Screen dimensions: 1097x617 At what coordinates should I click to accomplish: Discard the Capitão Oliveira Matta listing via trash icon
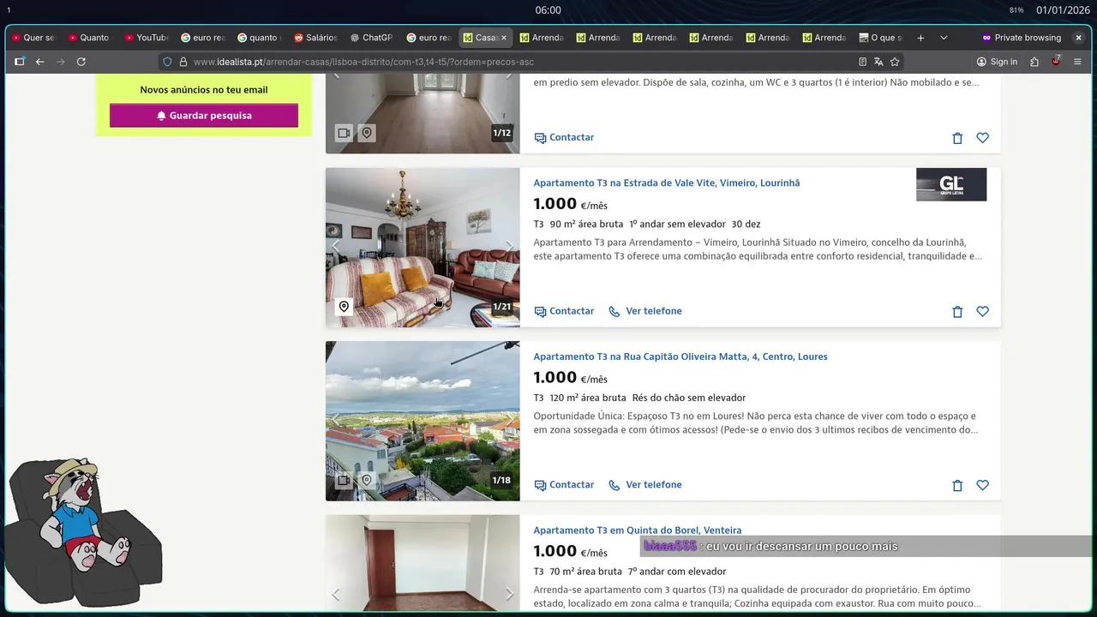(957, 485)
